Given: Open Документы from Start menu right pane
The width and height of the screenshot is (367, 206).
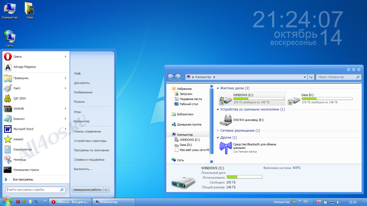Looking at the screenshot, I should click(82, 83).
